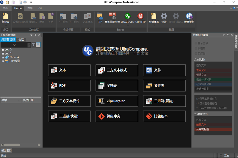Screen dimensions: 238x158
Task: Expand the Network tree node
Action: click(3, 58)
